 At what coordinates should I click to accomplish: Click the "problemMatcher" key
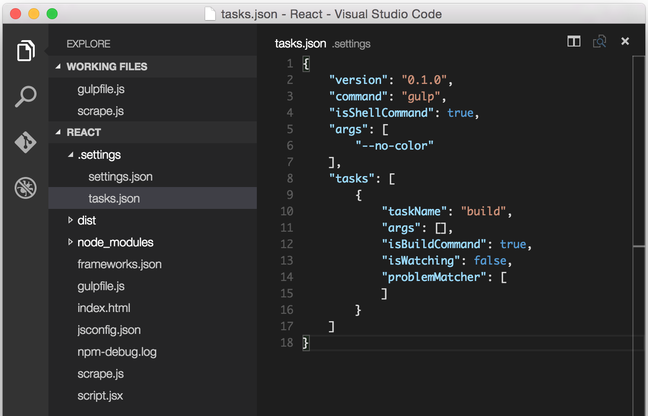[434, 277]
